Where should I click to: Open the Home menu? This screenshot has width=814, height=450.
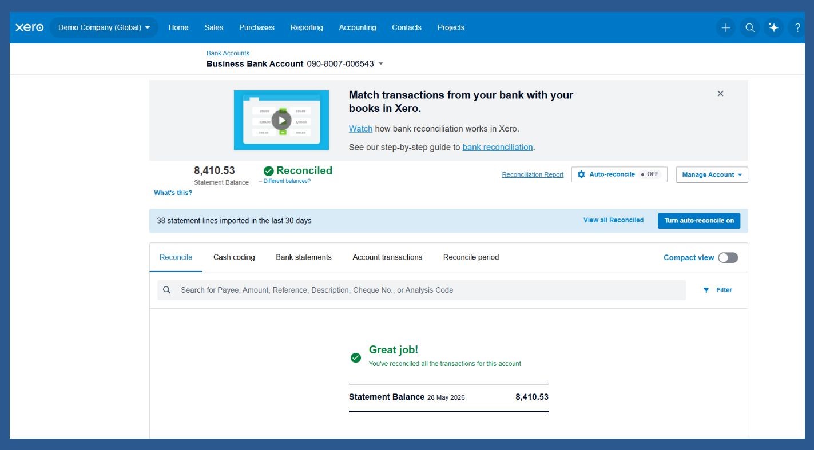pos(178,27)
